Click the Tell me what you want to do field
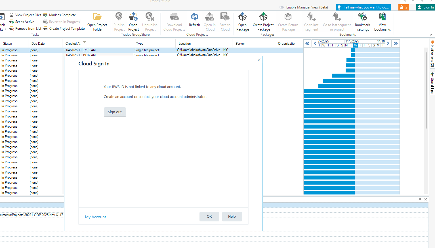435x248 pixels. [x=363, y=7]
